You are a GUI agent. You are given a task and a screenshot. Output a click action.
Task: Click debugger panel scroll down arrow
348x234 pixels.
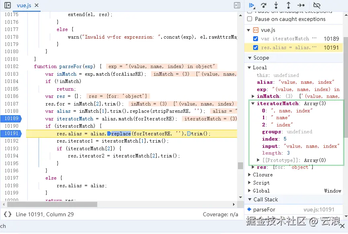coord(346,216)
